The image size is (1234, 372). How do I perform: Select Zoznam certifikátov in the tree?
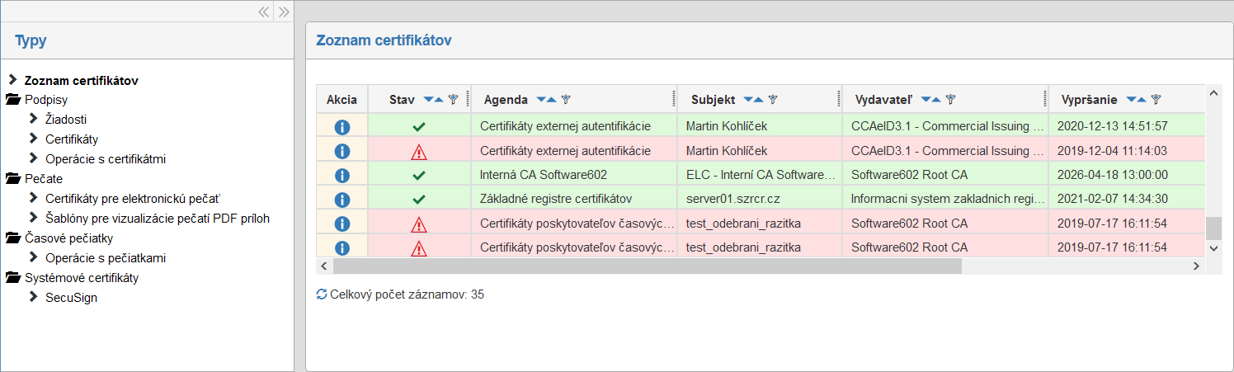click(81, 81)
